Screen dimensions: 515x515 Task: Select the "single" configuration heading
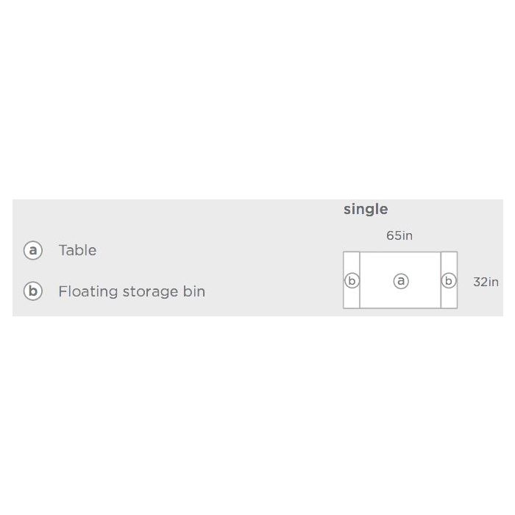[366, 209]
